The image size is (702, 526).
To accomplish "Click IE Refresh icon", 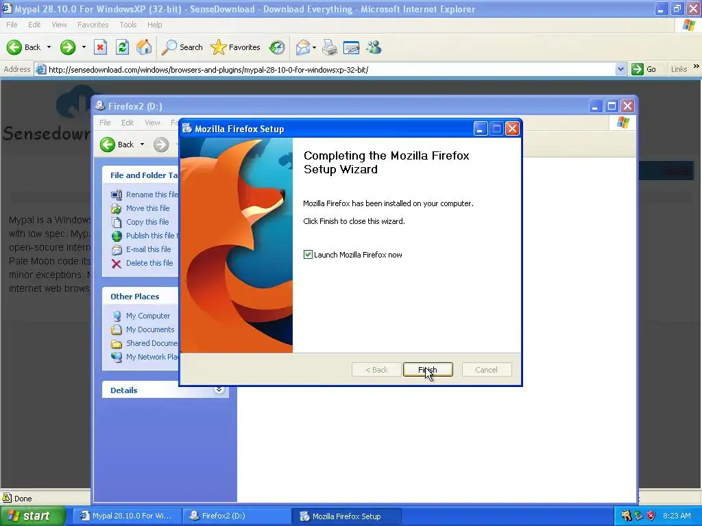I will [x=122, y=47].
